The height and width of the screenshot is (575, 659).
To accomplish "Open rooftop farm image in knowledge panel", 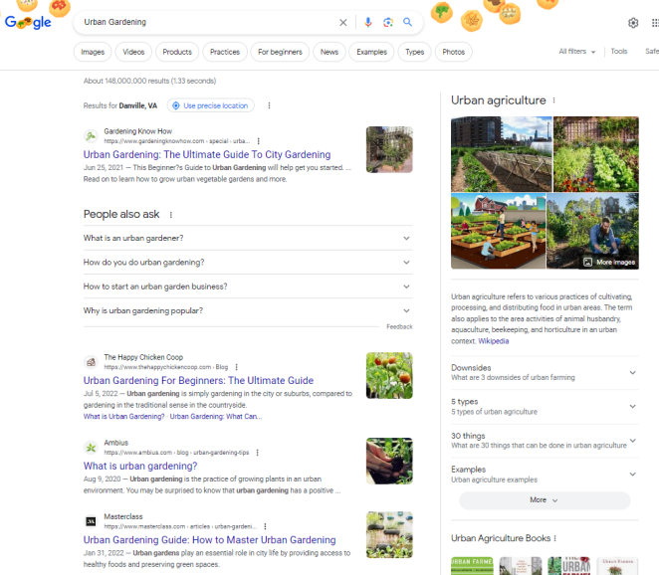I will [502, 154].
